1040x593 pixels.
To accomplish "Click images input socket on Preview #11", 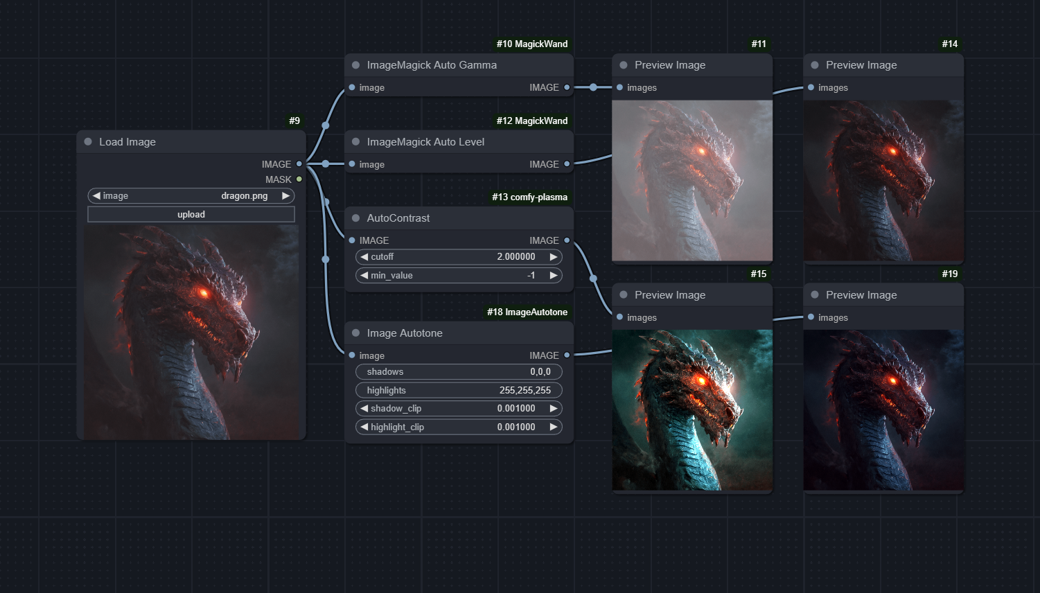I will (619, 87).
